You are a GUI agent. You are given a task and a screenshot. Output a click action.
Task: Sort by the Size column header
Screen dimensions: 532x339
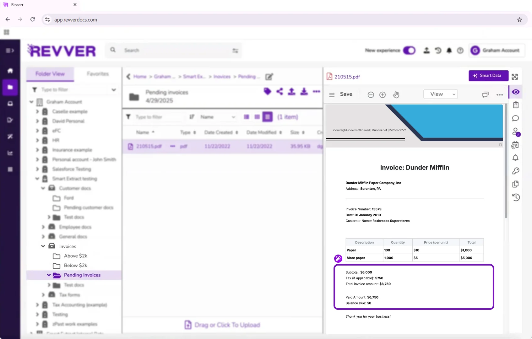pos(297,132)
